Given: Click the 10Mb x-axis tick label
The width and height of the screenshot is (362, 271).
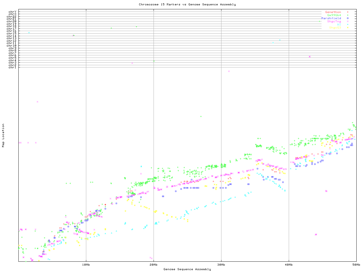Looking at the screenshot, I should (x=86, y=265).
